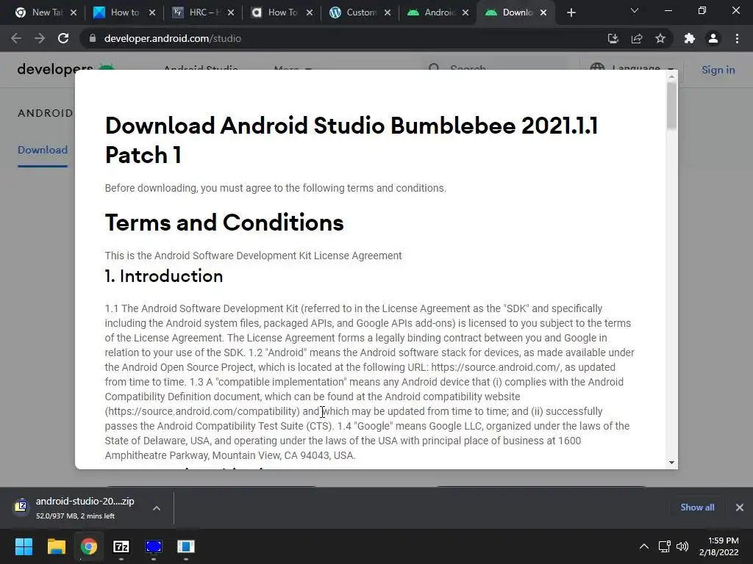Click Sign in link
The width and height of the screenshot is (753, 564).
[x=718, y=70]
